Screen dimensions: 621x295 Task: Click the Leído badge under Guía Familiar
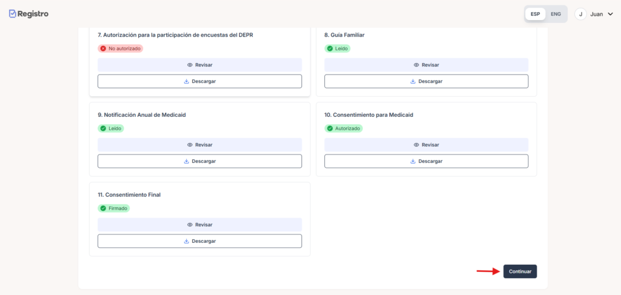[x=337, y=48]
